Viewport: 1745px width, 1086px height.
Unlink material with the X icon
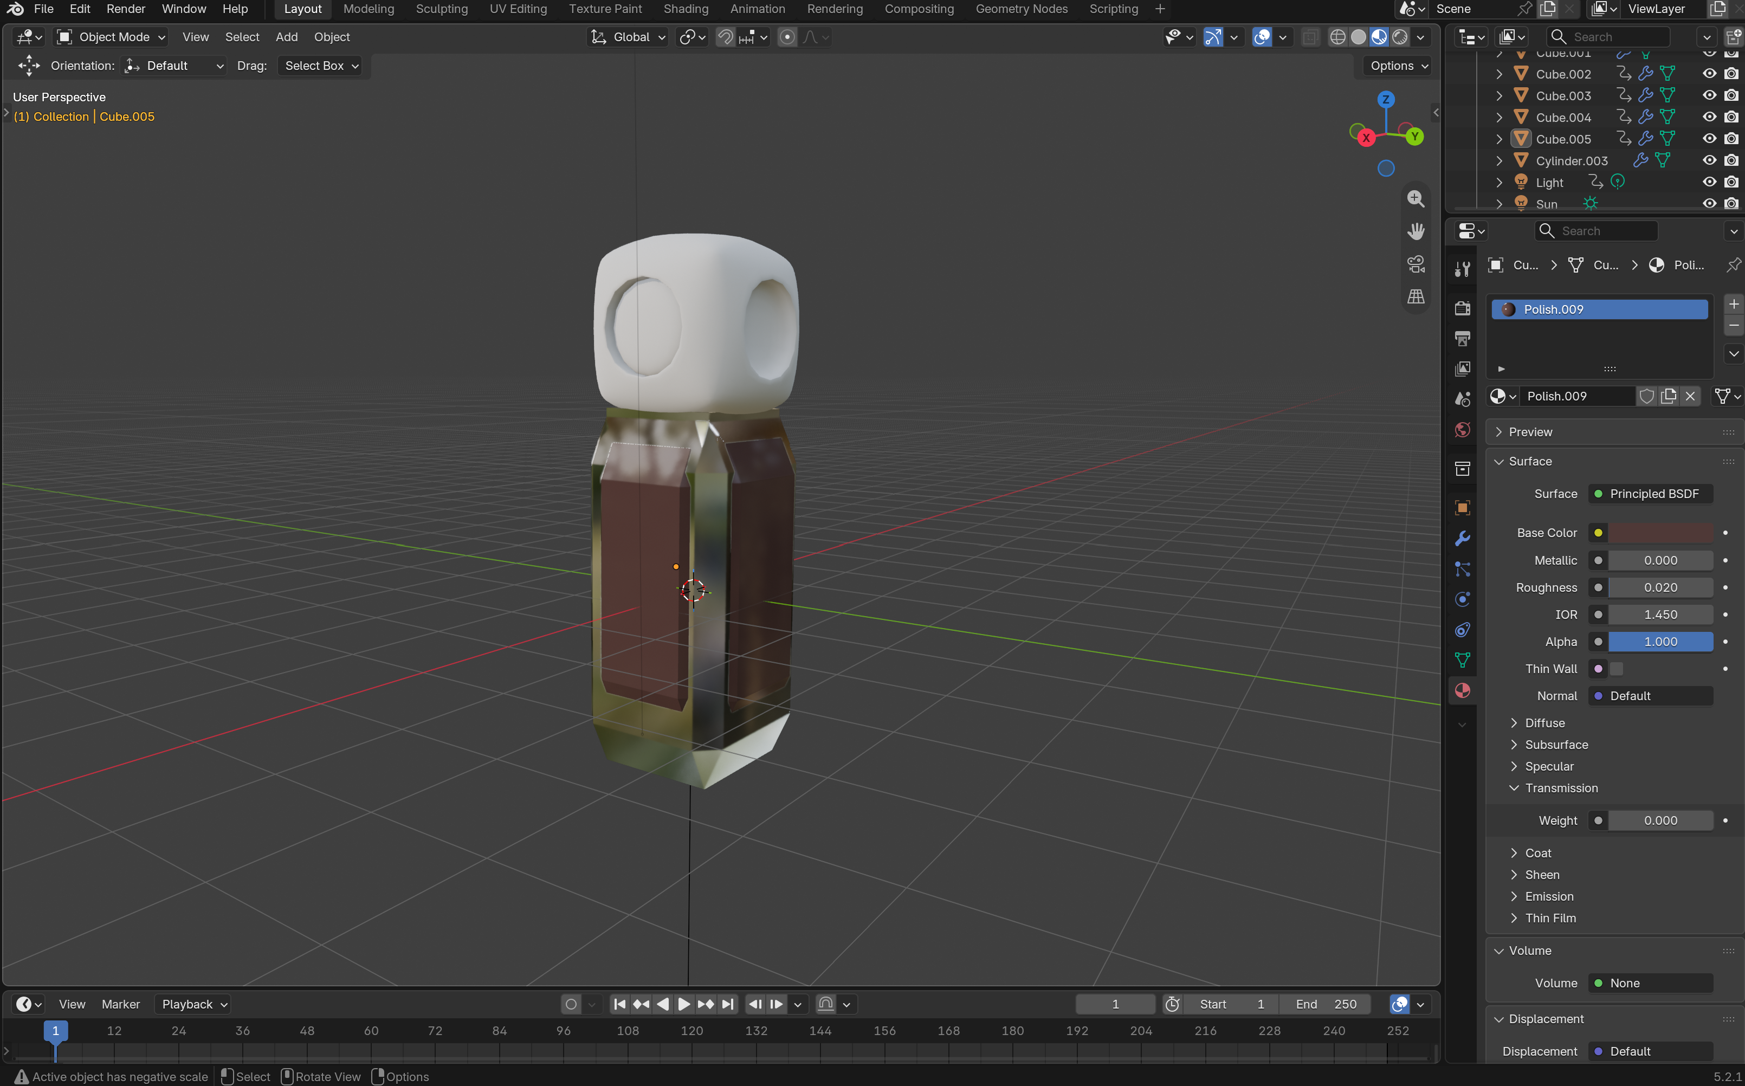pos(1690,397)
